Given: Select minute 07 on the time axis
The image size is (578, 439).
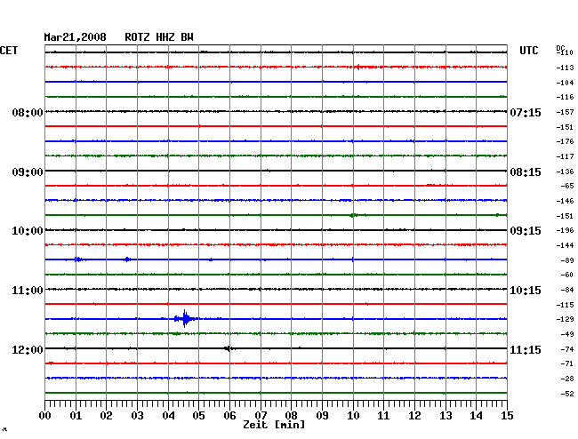Looking at the screenshot, I should (x=261, y=416).
